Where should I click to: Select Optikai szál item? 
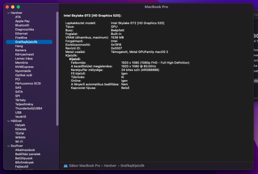(24, 75)
